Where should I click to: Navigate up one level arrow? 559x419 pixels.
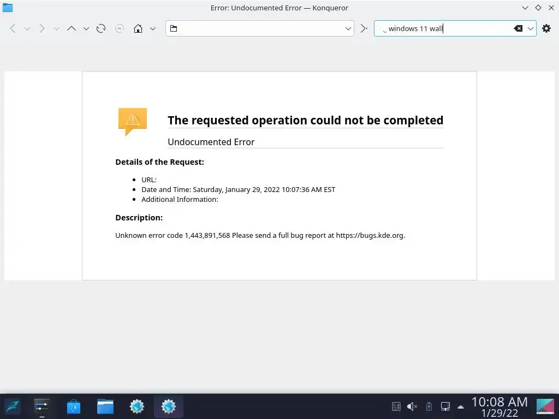pyautogui.click(x=72, y=28)
